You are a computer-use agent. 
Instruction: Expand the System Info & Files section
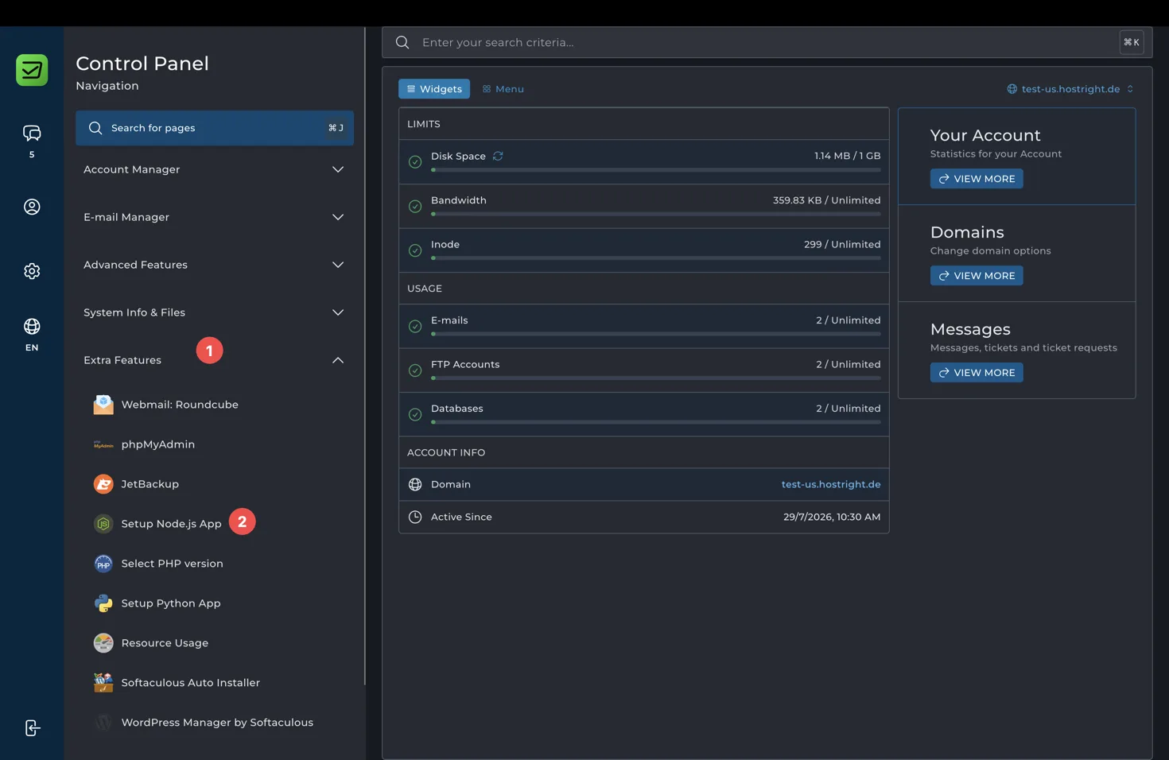(x=215, y=312)
